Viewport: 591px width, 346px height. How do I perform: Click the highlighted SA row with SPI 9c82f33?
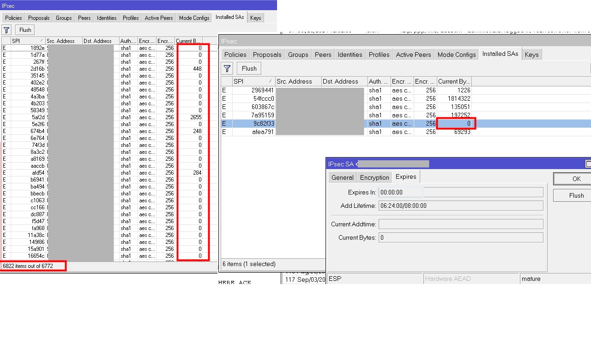click(406, 123)
